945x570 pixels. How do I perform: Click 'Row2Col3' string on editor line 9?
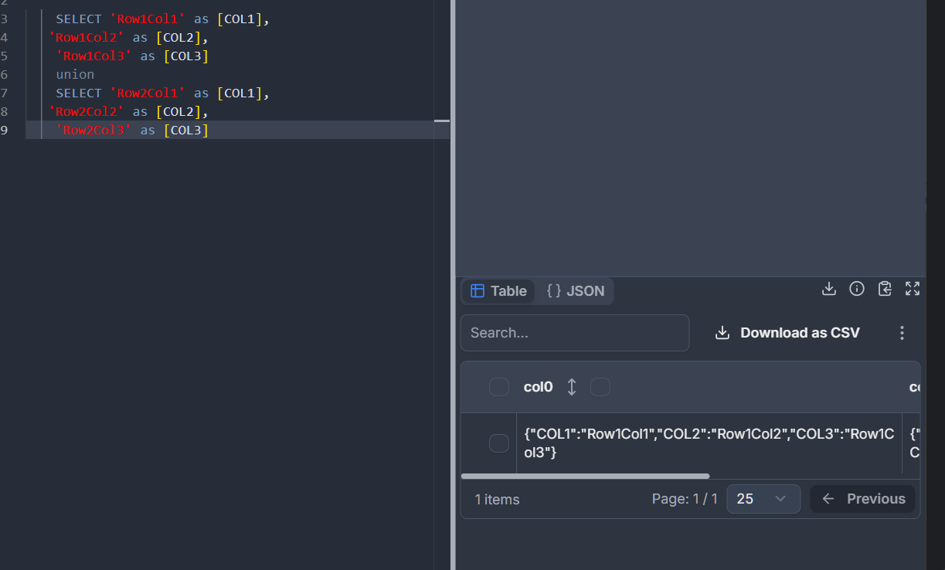[x=94, y=130]
